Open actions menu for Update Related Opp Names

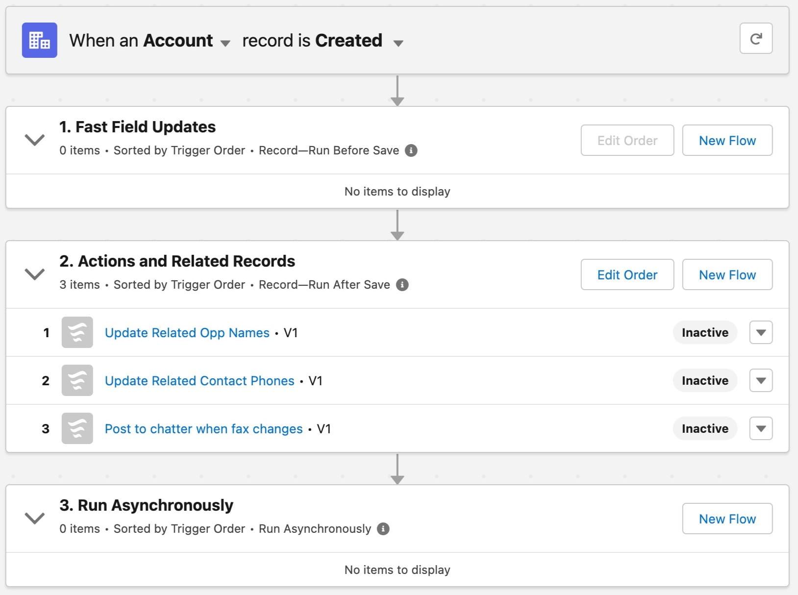coord(761,332)
